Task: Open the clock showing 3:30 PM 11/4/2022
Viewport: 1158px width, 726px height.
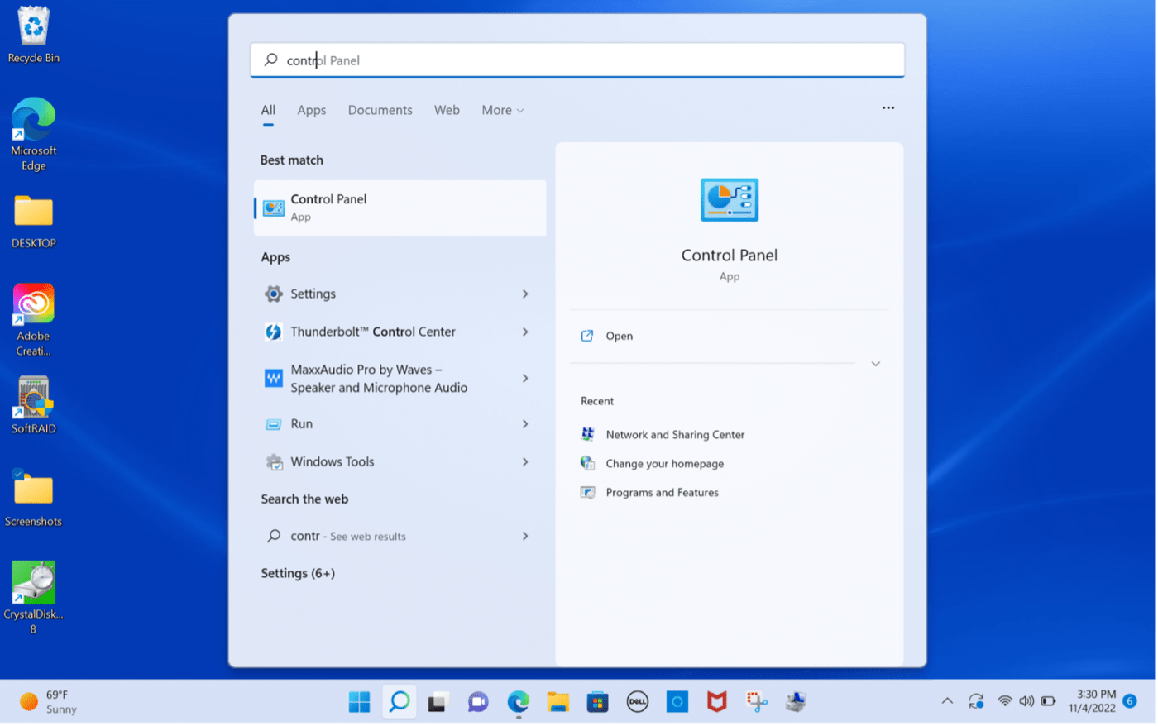Action: (x=1093, y=702)
